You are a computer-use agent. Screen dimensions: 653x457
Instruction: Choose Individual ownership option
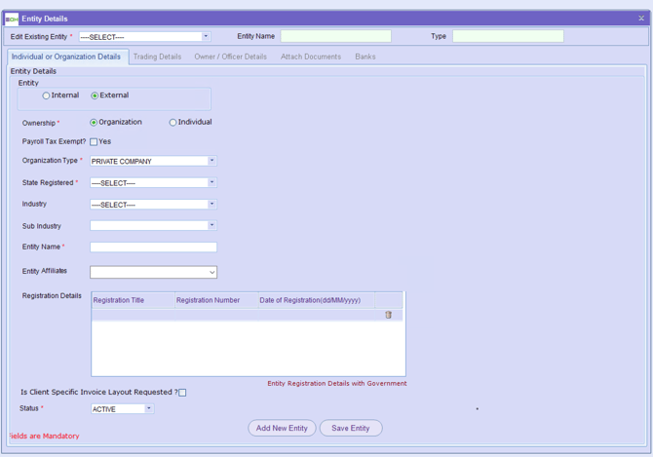coord(173,123)
